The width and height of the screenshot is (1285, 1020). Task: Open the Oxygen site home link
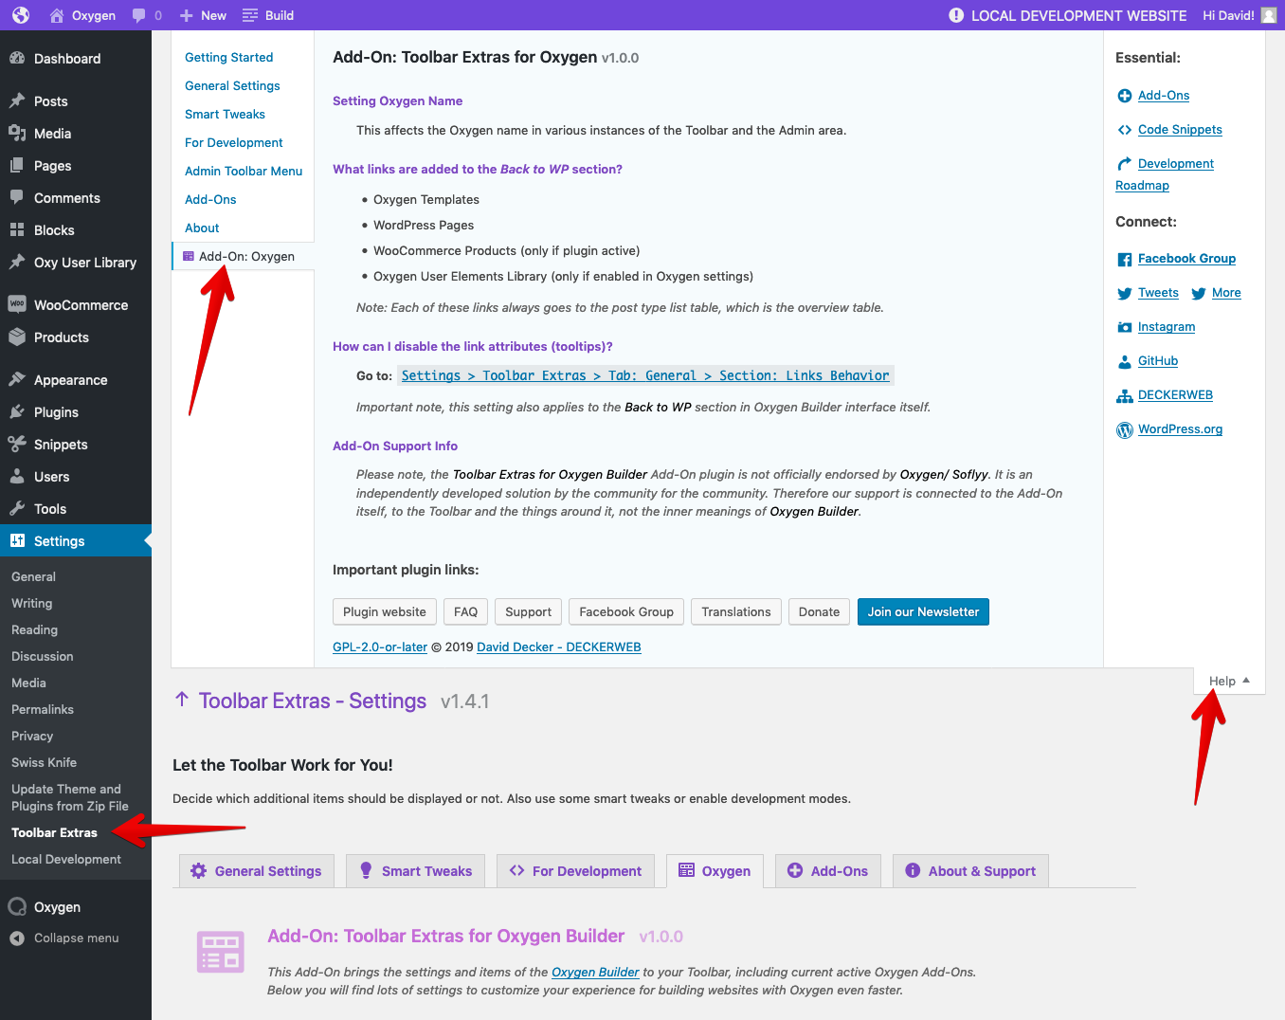[82, 15]
